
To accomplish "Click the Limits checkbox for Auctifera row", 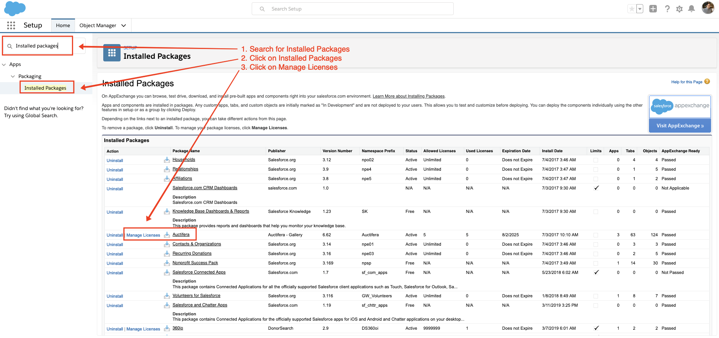I will click(x=596, y=235).
